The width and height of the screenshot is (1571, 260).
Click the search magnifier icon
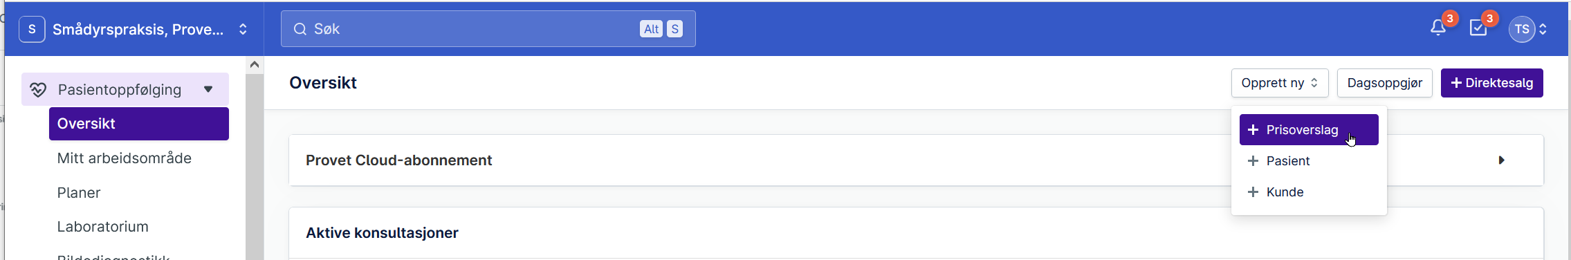(300, 29)
